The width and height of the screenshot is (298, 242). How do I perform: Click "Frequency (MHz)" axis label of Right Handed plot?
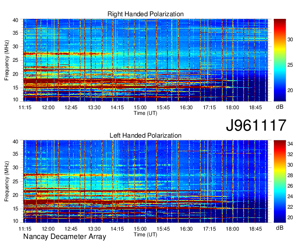pos(7,60)
